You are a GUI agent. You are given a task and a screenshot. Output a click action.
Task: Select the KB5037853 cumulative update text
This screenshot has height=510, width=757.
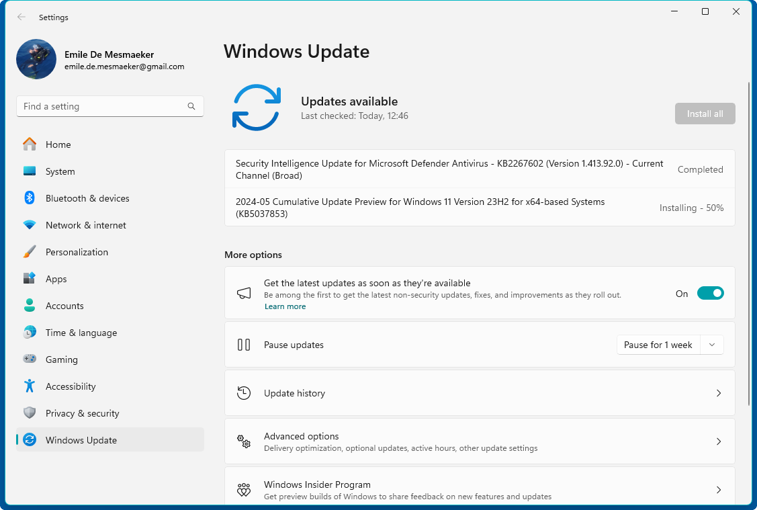(420, 208)
